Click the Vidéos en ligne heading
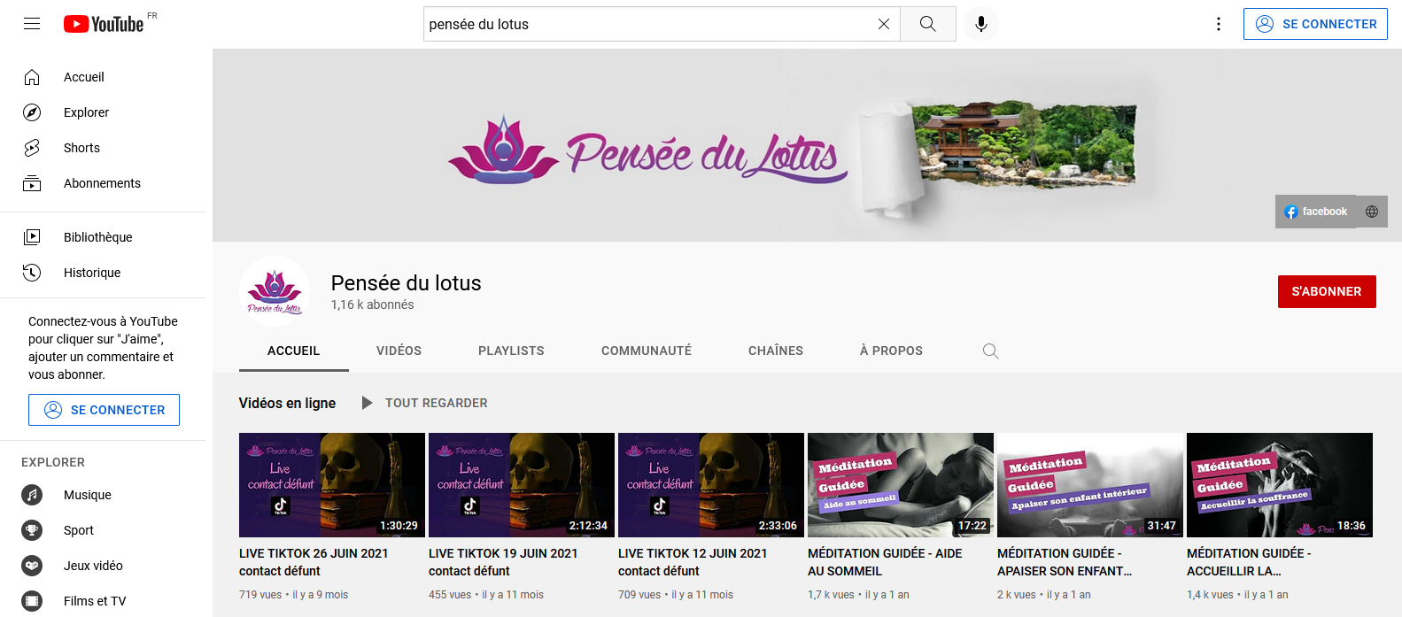The width and height of the screenshot is (1402, 617). 287,403
